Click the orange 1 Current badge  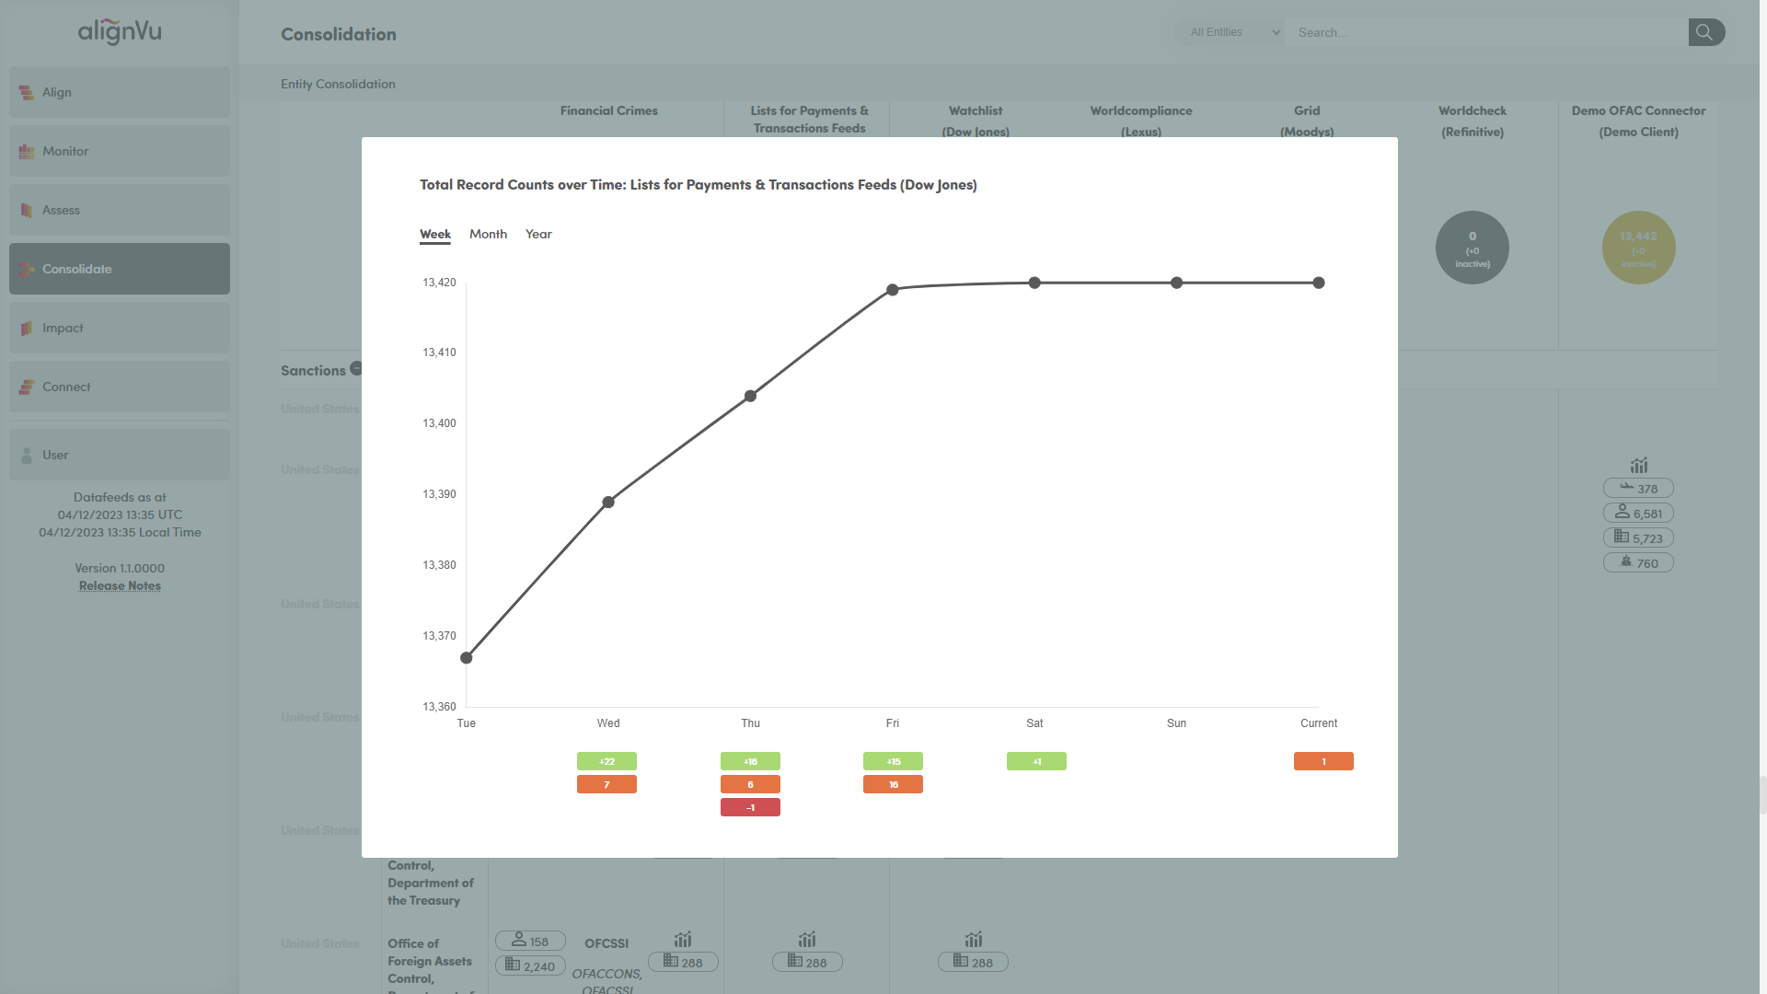(1323, 761)
